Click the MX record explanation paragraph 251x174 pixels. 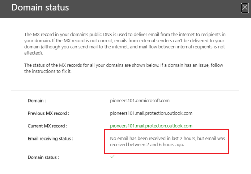pos(125,44)
